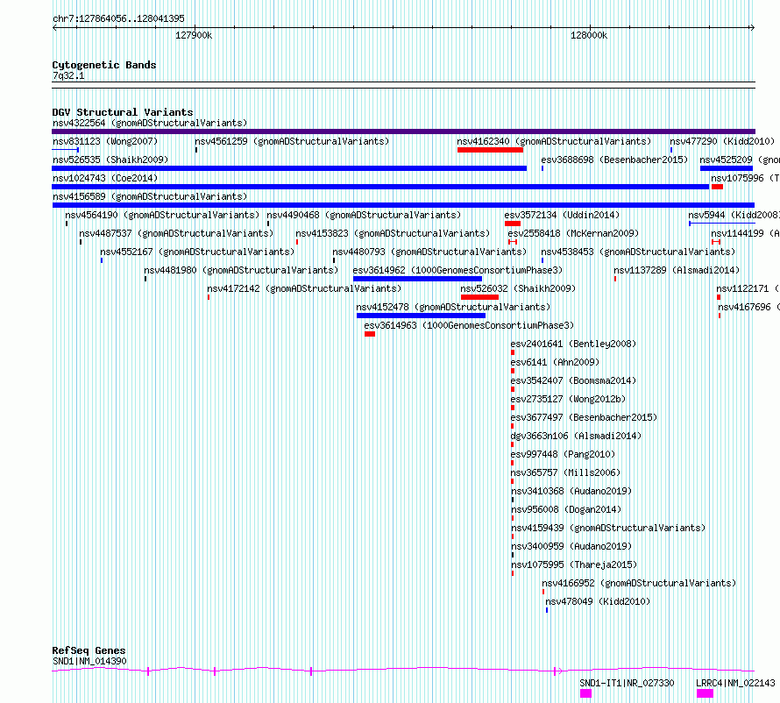Select the blue nsv4152478 variant bar
Screen dimensions: 780x703
pos(421,316)
